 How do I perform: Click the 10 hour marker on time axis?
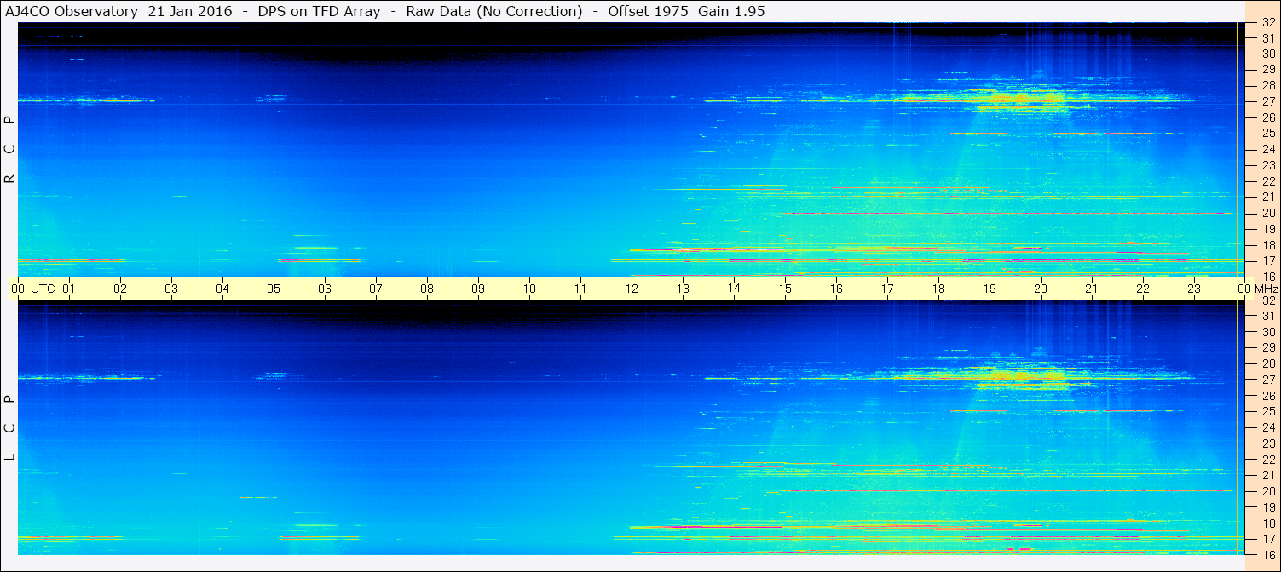coord(529,289)
